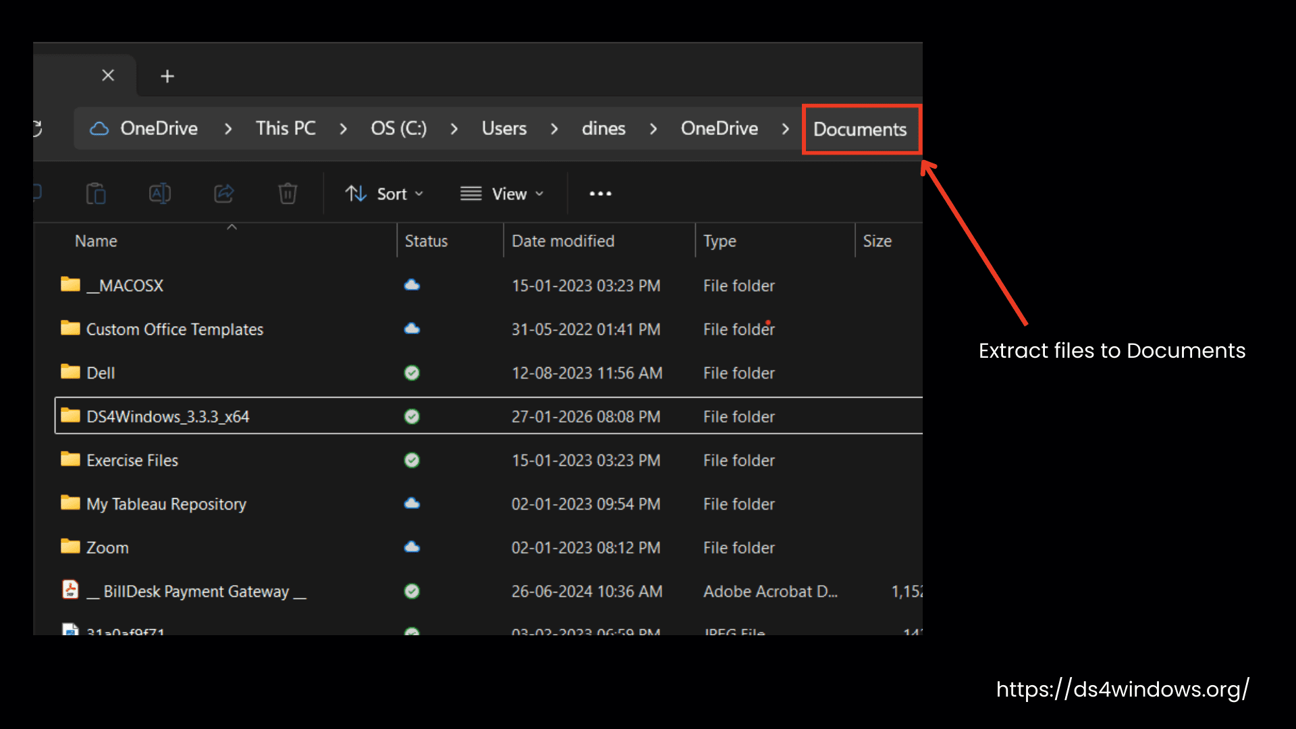Open the See more ellipsis menu
The height and width of the screenshot is (729, 1296).
[600, 194]
